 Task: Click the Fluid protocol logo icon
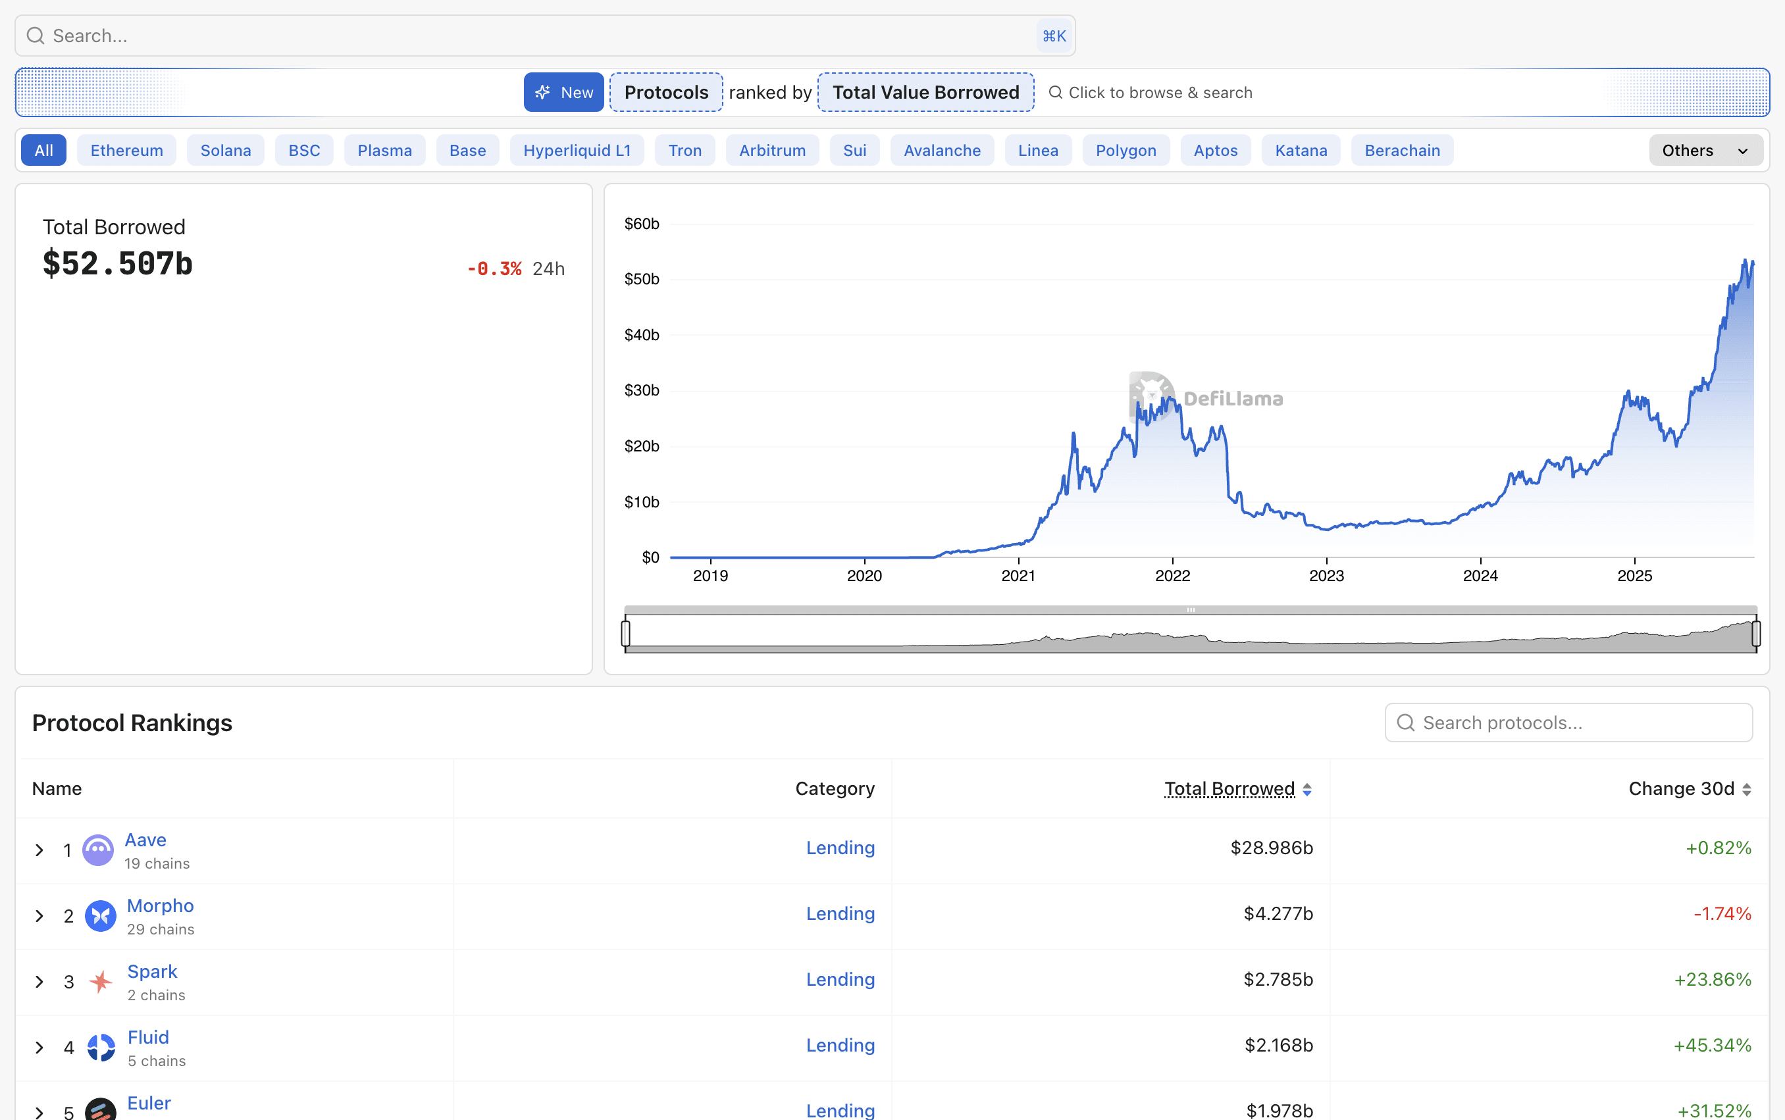101,1048
